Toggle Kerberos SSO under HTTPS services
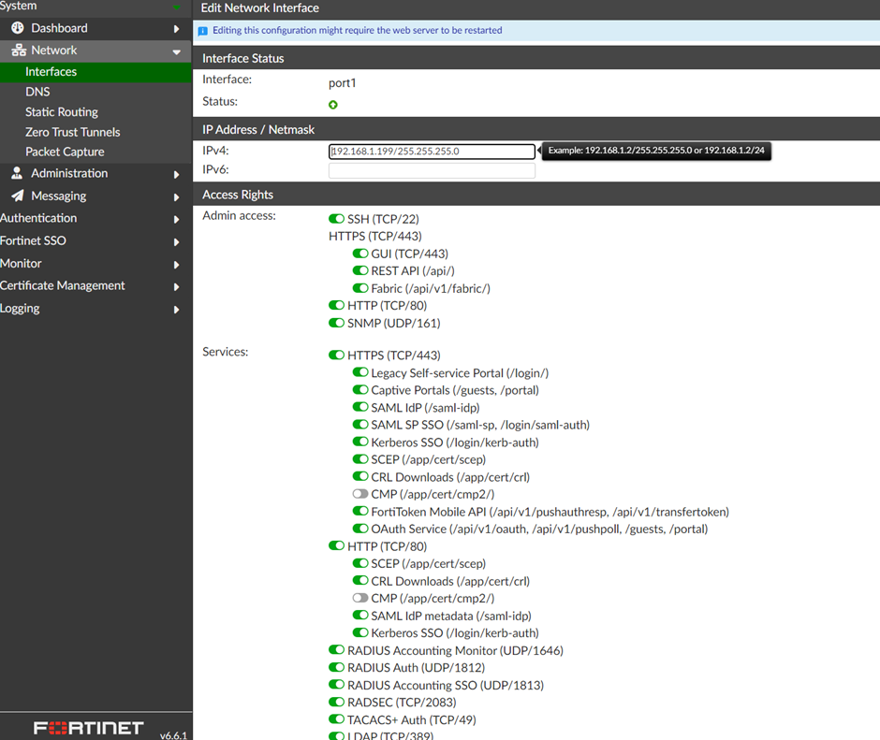The height and width of the screenshot is (740, 880). (360, 443)
